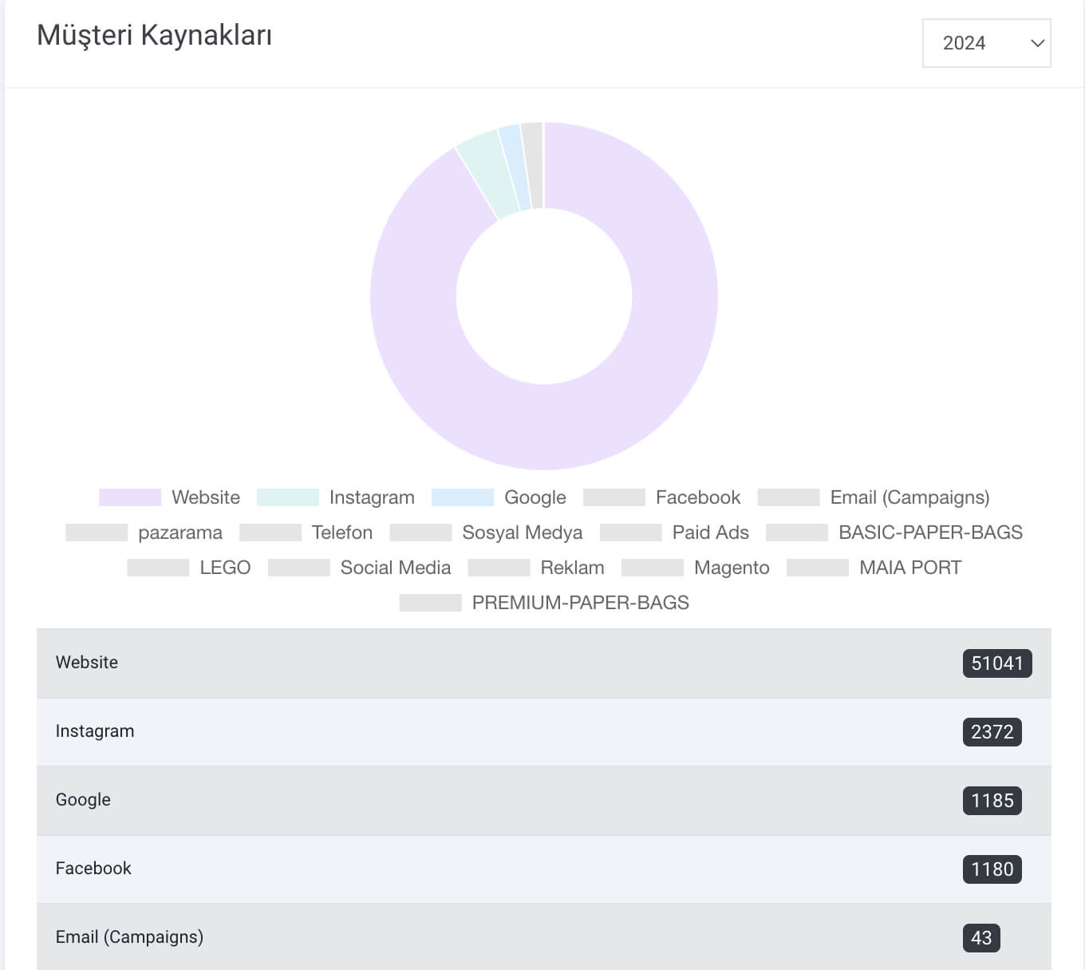
Task: Toggle LEGO legend swatch
Action: point(158,568)
